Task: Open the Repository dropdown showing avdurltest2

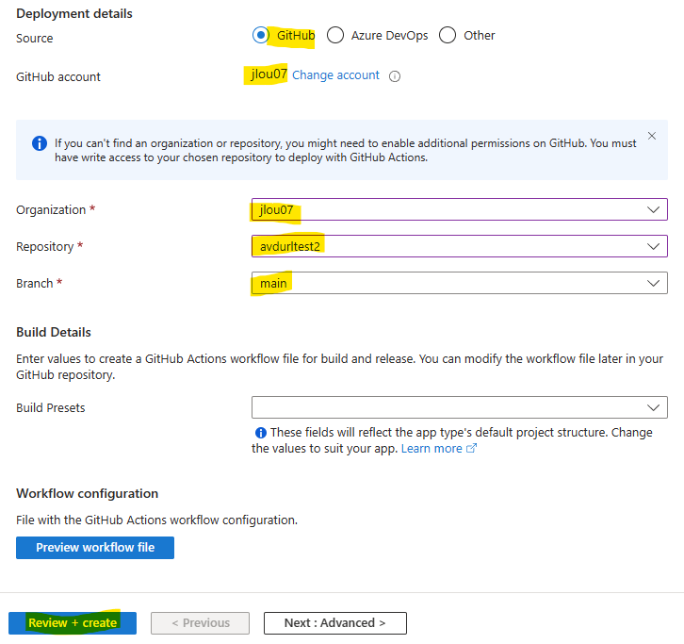Action: [x=460, y=246]
